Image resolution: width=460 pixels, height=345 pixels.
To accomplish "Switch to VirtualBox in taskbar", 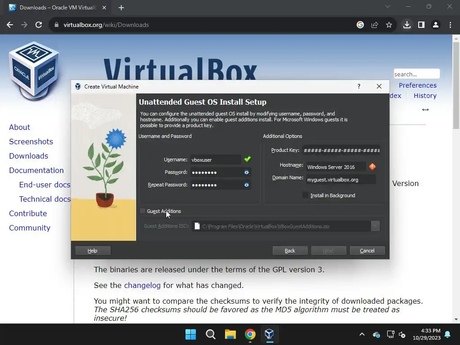I will point(270,334).
